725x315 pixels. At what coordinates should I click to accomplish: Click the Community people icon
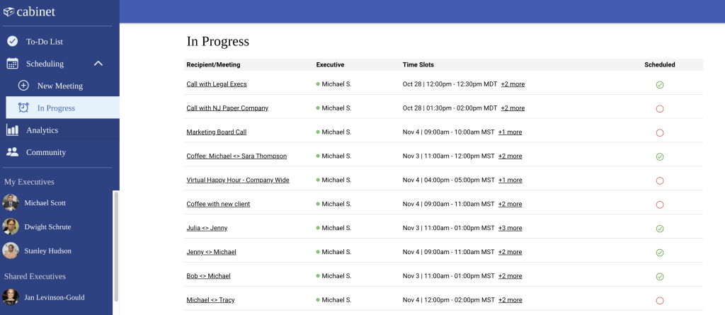tap(13, 151)
